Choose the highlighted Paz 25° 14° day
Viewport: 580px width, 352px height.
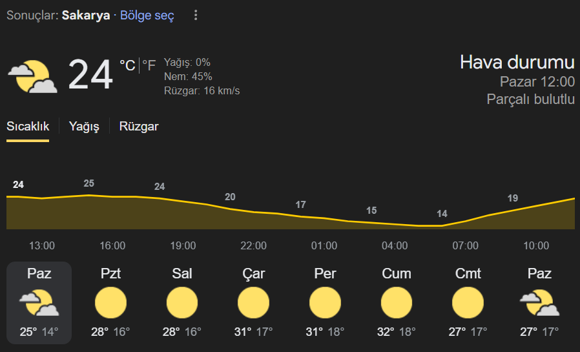[x=39, y=303]
